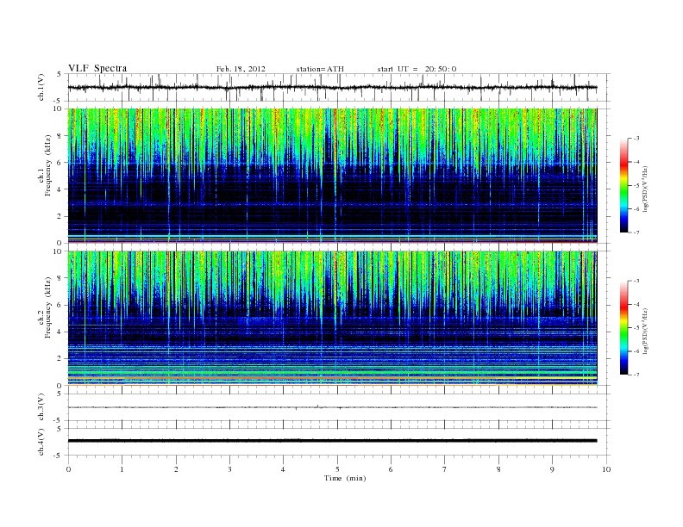Click the lower PSD color scale bar

(x=624, y=328)
